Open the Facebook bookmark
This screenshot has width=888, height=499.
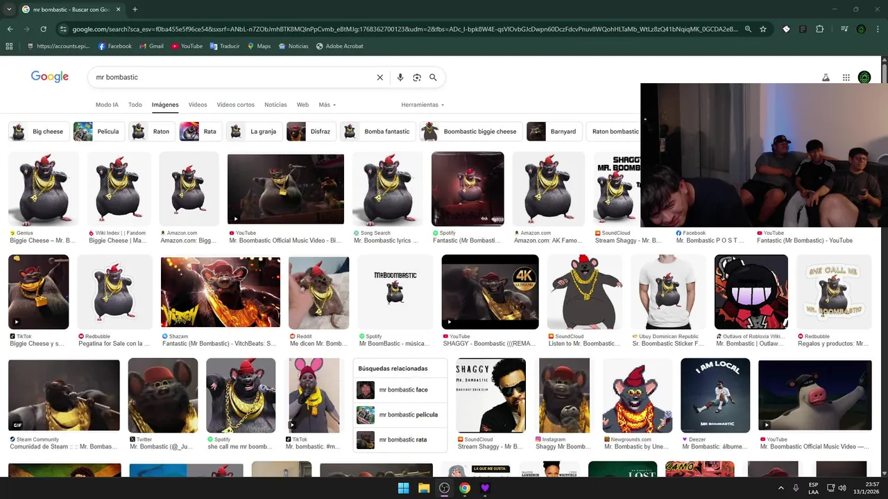pos(115,46)
